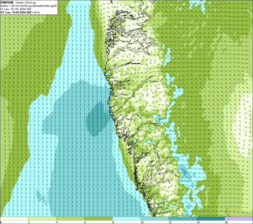Click the DMI/IGB title text
This screenshot has height=224, width=253.
tap(7, 3)
